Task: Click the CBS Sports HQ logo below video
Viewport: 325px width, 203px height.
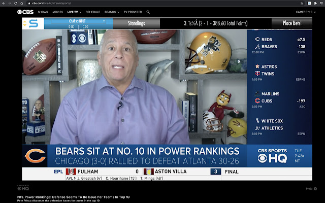Action: [x=23, y=188]
